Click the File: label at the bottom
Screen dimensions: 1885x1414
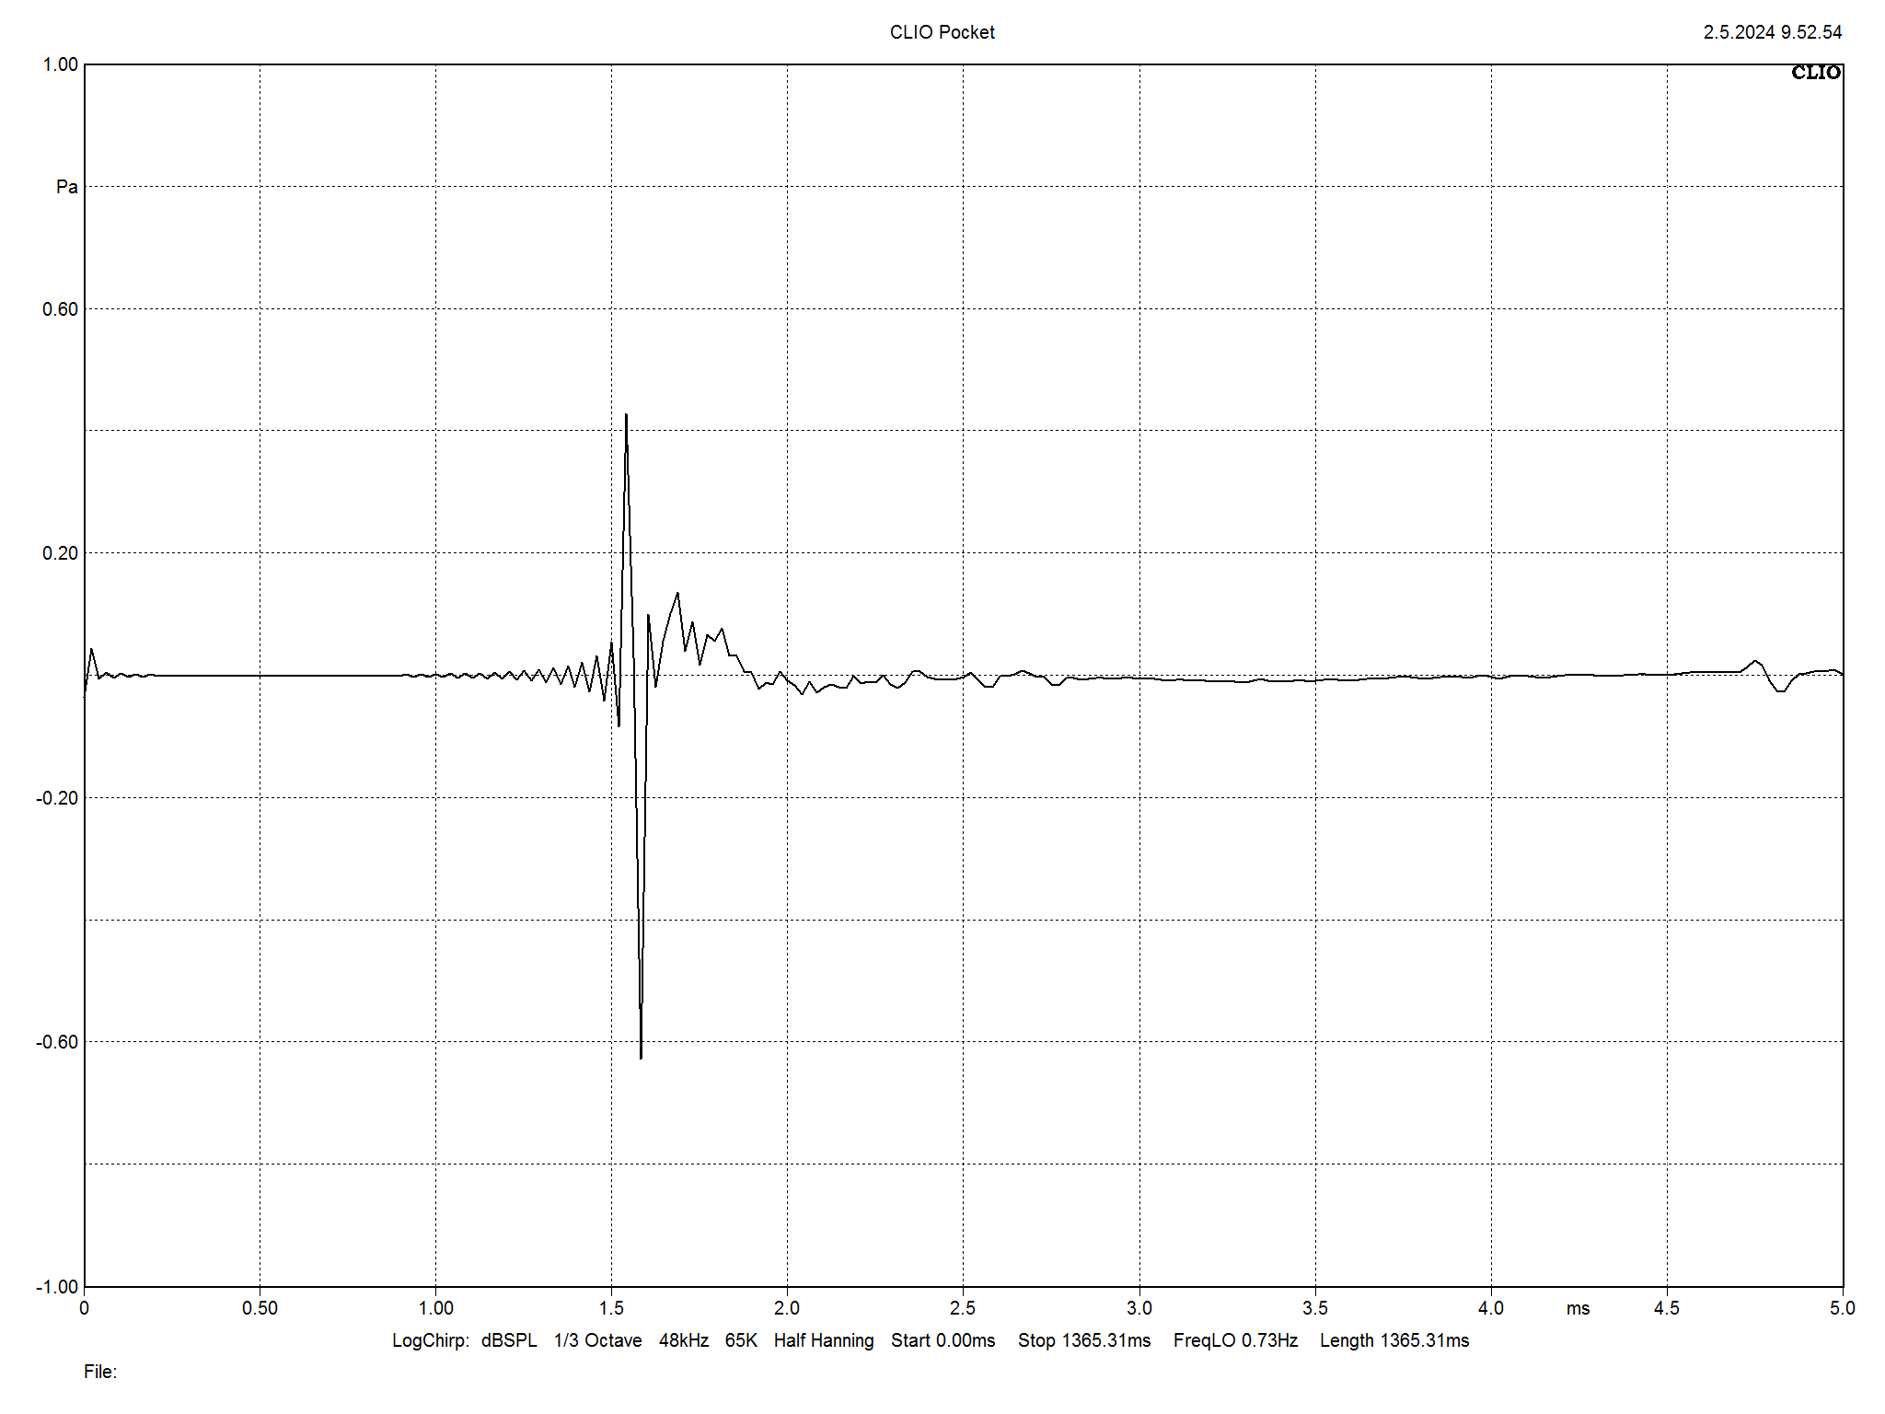click(x=100, y=1372)
